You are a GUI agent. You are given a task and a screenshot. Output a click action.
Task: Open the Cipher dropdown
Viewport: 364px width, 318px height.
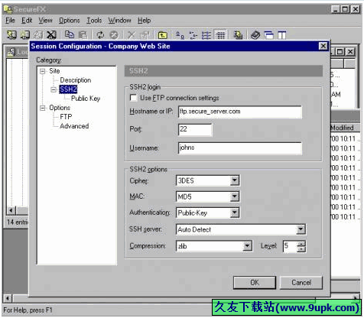click(235, 180)
